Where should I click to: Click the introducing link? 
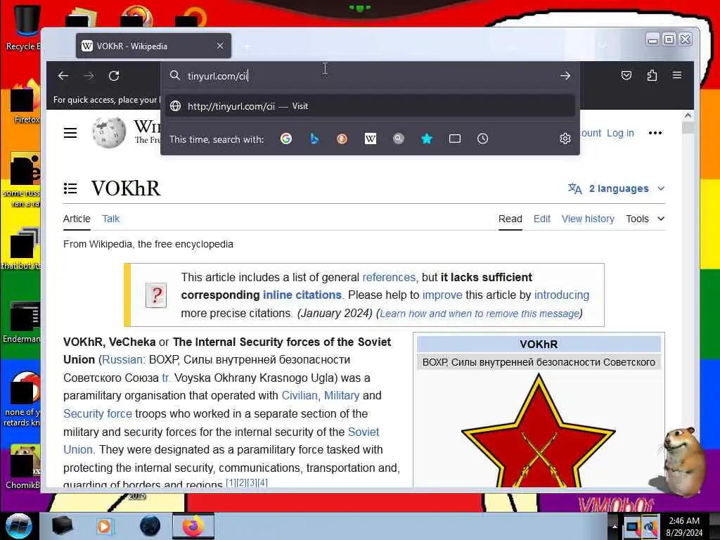pos(562,295)
